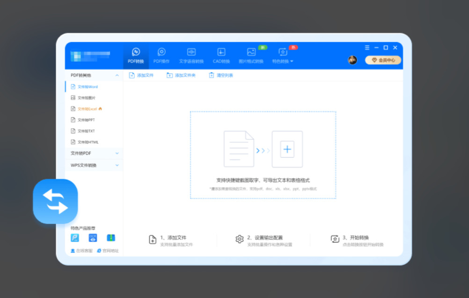
Task: Open the PDF操作 tab
Action: pos(161,56)
